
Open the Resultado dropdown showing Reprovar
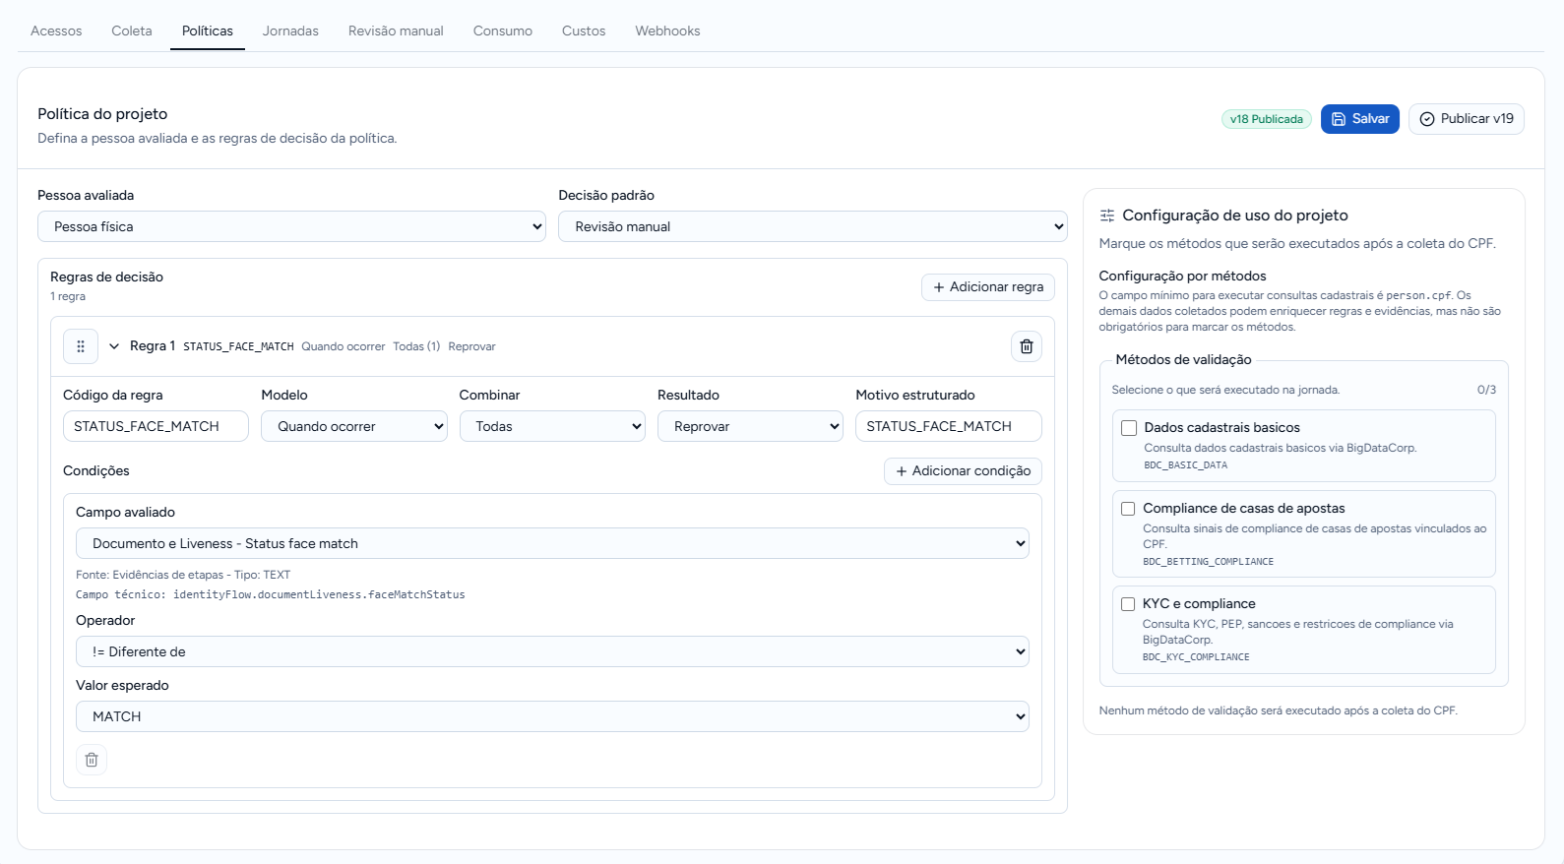tap(750, 426)
